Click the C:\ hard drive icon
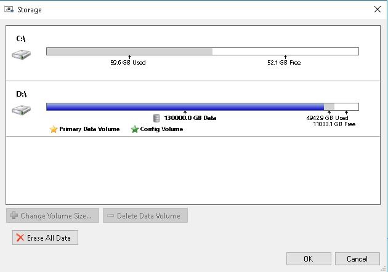 pos(21,55)
